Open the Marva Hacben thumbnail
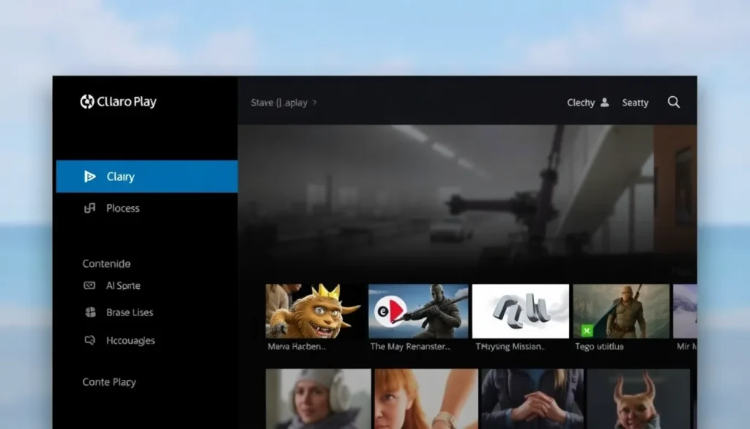The image size is (750, 429). click(313, 311)
